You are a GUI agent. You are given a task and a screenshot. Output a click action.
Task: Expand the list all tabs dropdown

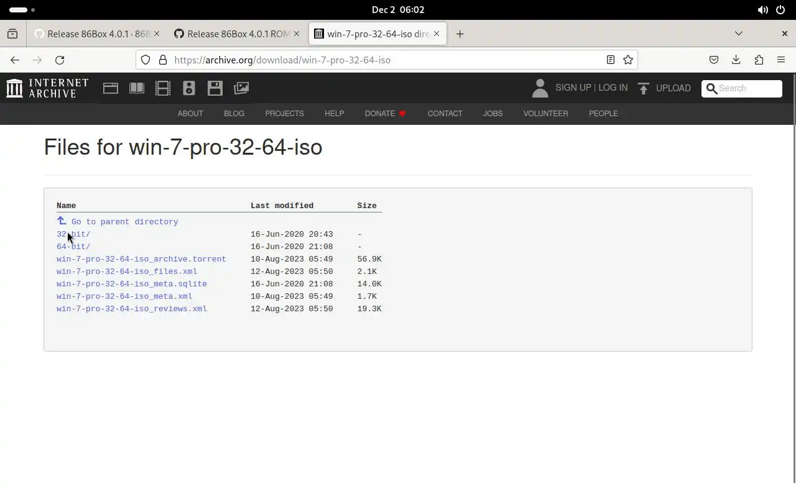[x=739, y=34]
